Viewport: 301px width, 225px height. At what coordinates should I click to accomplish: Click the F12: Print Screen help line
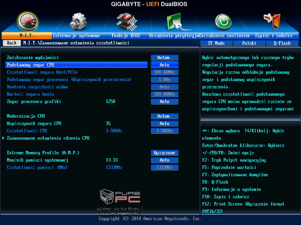coord(243,208)
